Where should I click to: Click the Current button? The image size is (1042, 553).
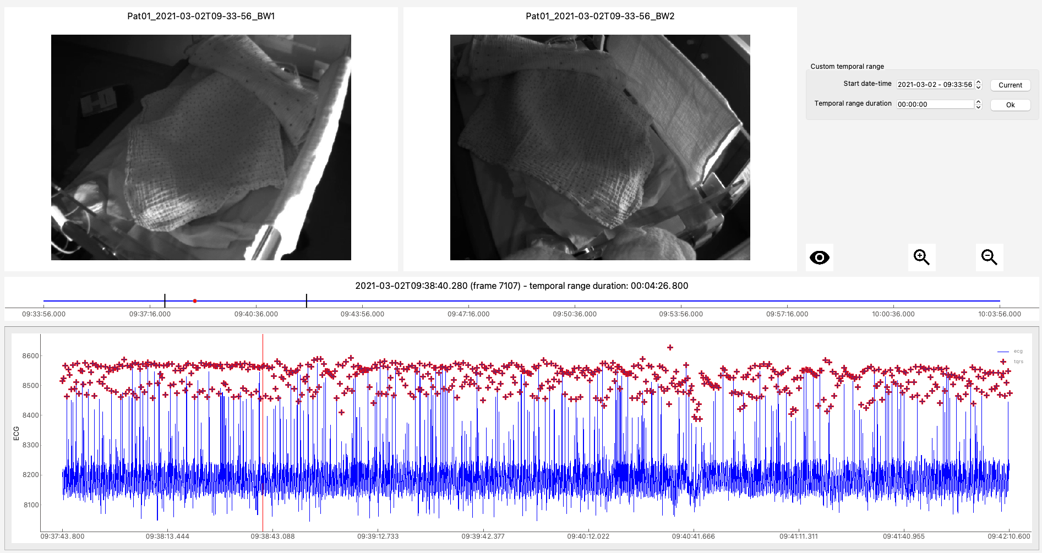coord(1010,85)
